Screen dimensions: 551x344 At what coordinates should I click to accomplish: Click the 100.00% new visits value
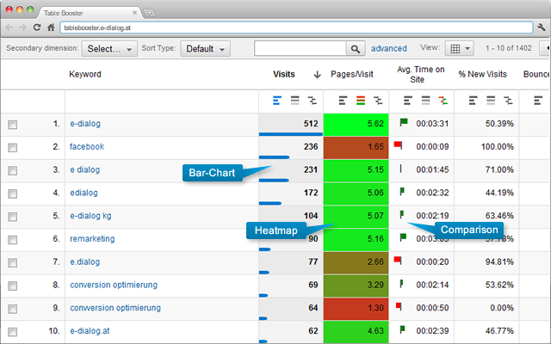pyautogui.click(x=498, y=147)
